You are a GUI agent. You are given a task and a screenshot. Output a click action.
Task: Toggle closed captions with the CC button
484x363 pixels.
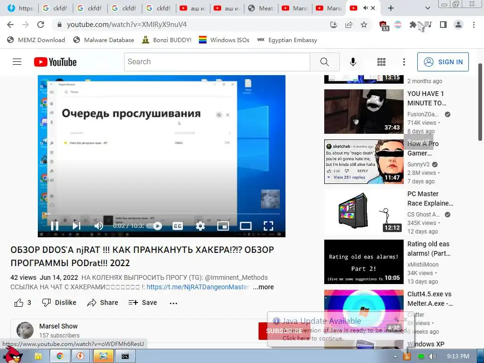point(178,226)
